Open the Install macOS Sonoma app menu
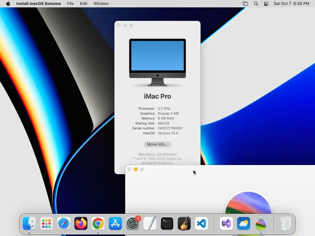 point(38,4)
